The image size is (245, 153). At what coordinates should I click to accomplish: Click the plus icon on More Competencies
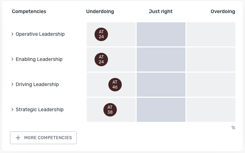point(18,138)
